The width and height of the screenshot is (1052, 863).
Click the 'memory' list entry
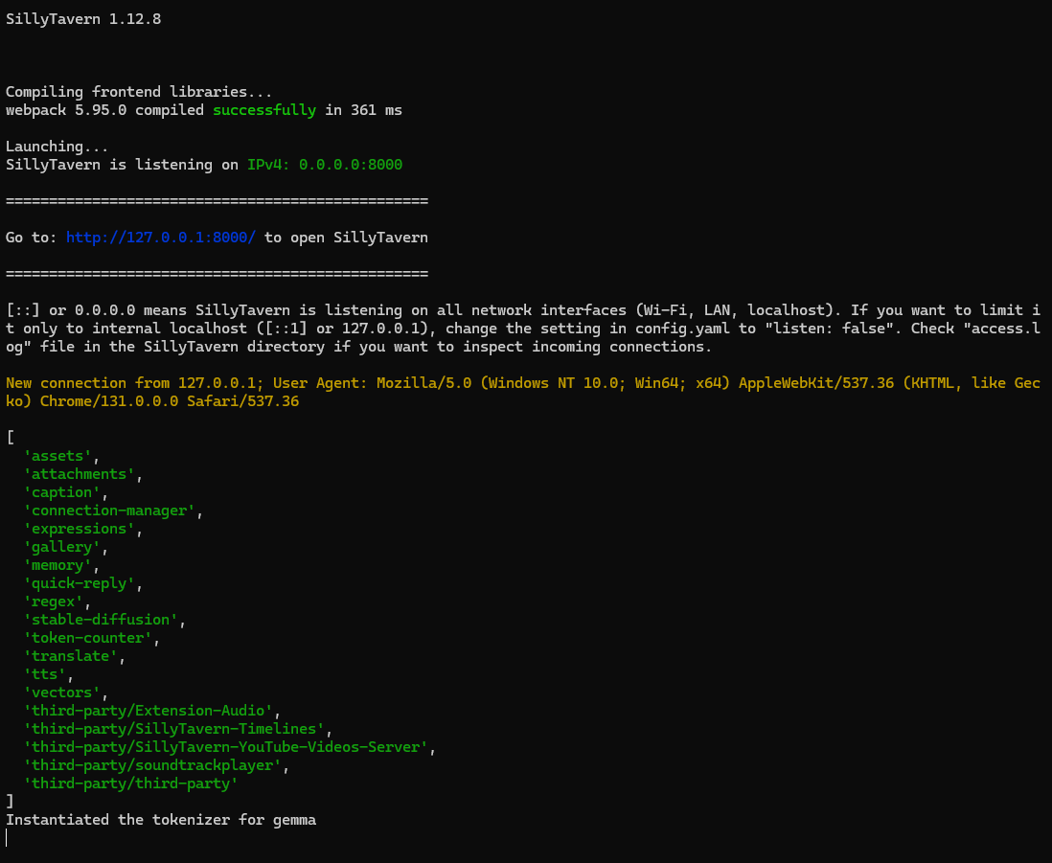pyautogui.click(x=57, y=565)
